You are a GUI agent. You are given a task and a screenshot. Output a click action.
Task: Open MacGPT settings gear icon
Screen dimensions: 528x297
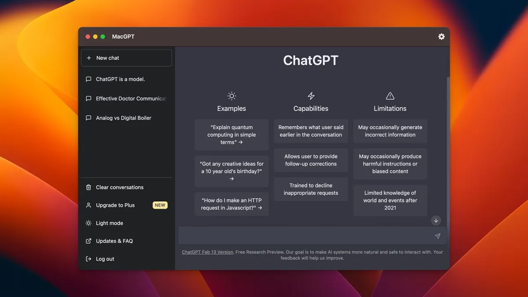(x=441, y=37)
